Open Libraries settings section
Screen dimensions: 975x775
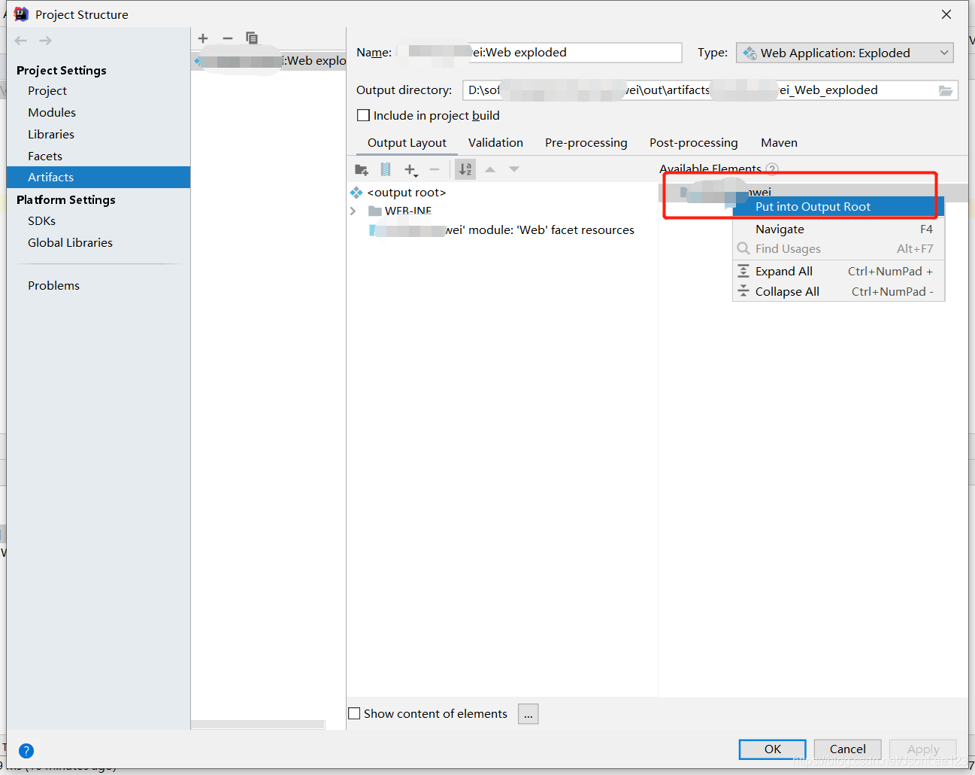[x=51, y=135]
